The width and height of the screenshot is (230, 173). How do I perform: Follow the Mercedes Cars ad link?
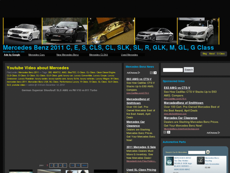tap(36, 55)
